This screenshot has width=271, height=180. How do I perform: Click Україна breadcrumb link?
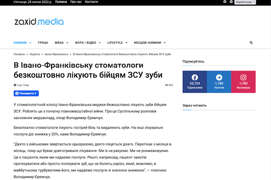click(35, 54)
